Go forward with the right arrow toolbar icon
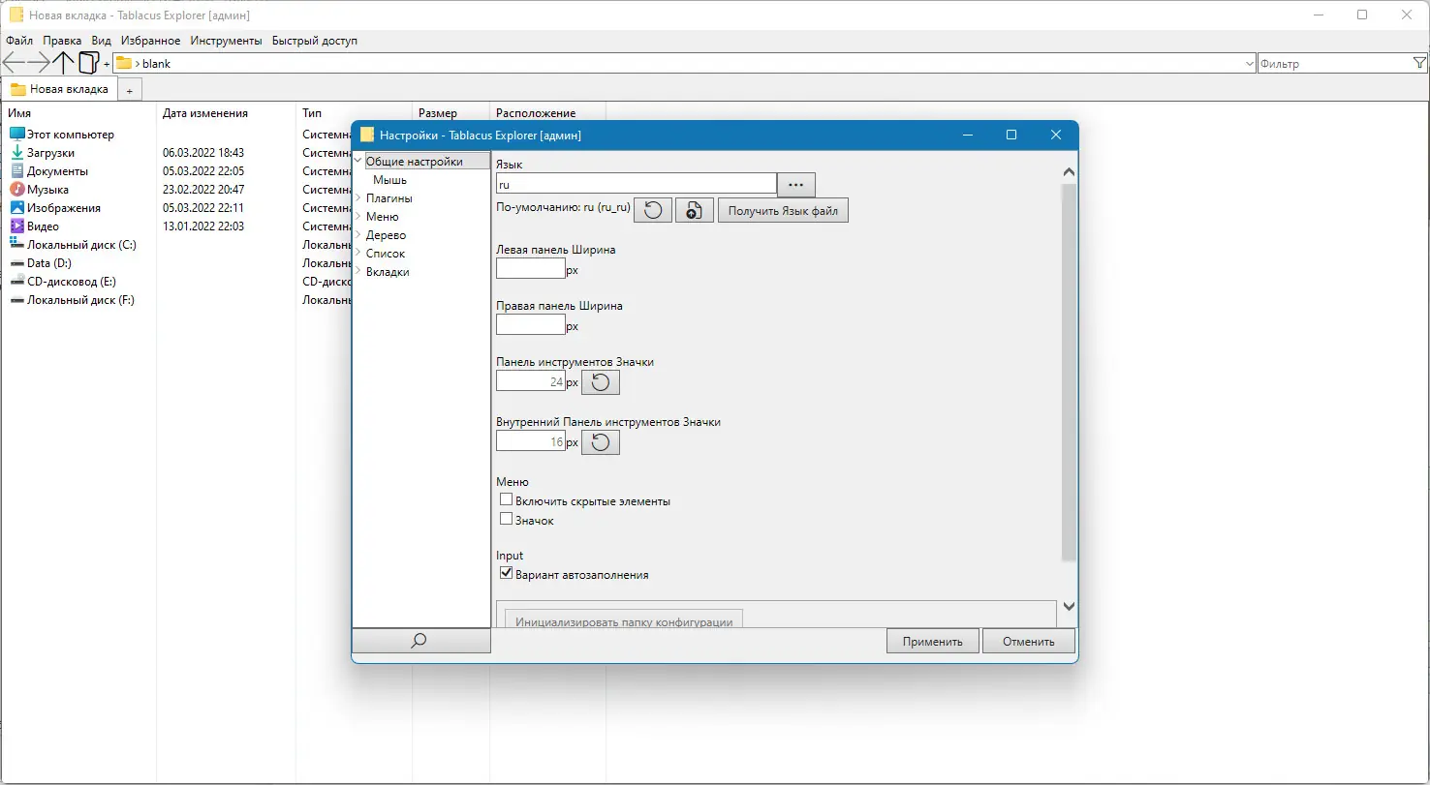Viewport: 1430px width, 785px height. point(39,63)
